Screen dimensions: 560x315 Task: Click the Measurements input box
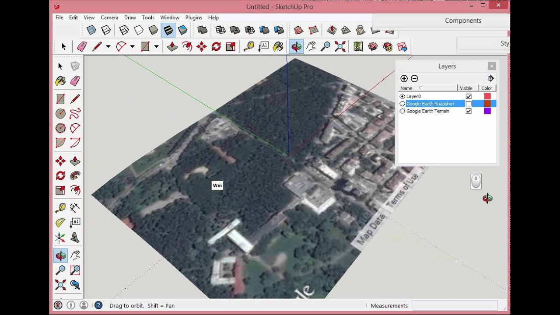point(455,305)
